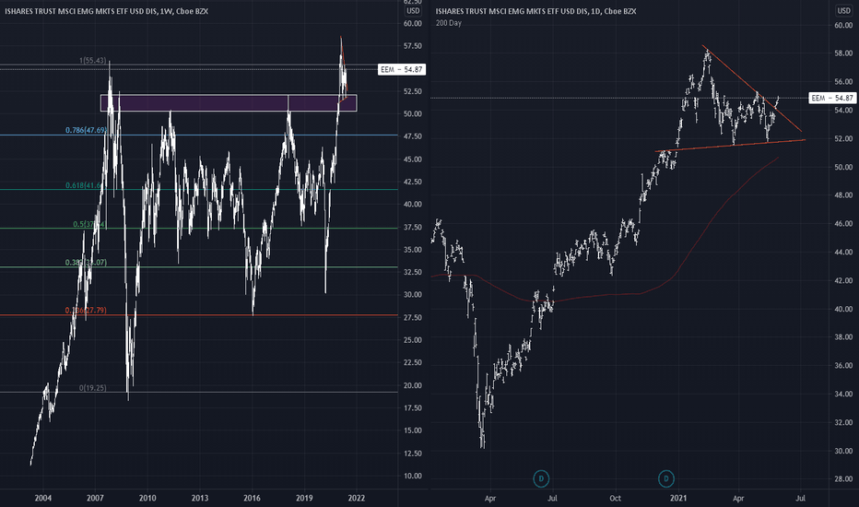The height and width of the screenshot is (507, 859).
Task: Click the 58.00 value on daily price axis
Action: point(843,53)
